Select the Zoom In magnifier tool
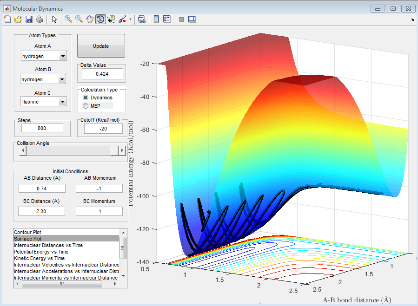The width and height of the screenshot is (418, 306). pyautogui.click(x=68, y=19)
